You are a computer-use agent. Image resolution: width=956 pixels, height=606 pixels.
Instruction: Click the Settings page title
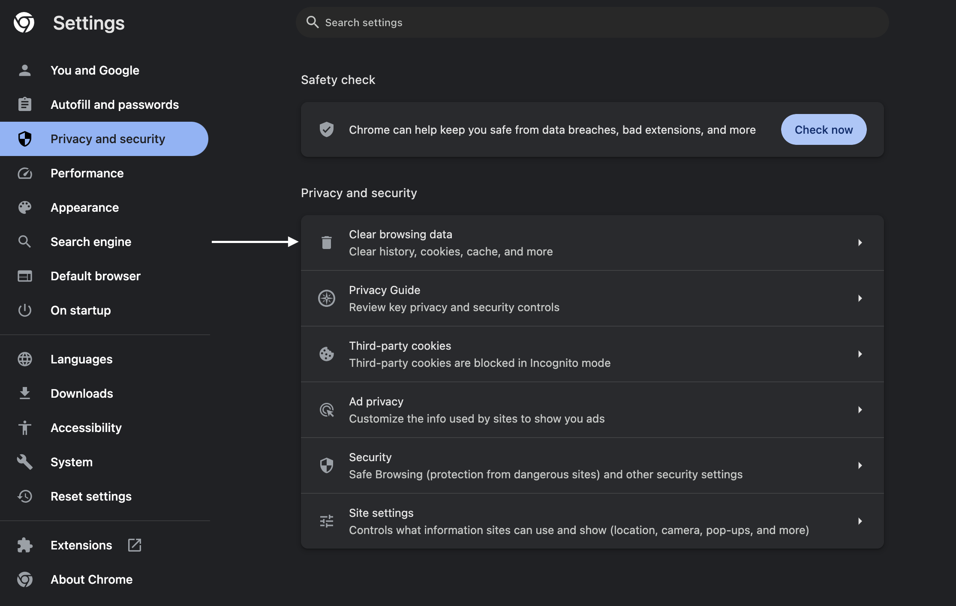89,23
